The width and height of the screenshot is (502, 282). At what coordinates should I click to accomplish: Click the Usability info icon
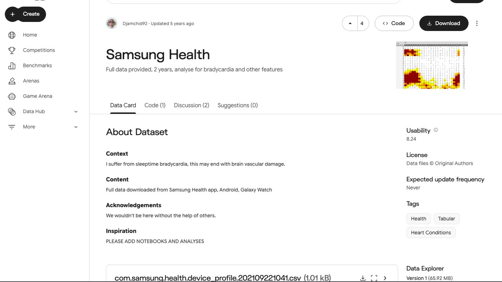coord(436,130)
